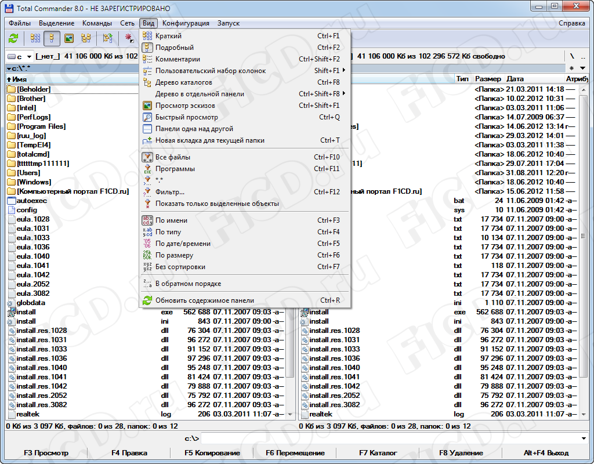This screenshot has width=594, height=464.
Task: Click right panel Дата column header
Action: [x=534, y=79]
